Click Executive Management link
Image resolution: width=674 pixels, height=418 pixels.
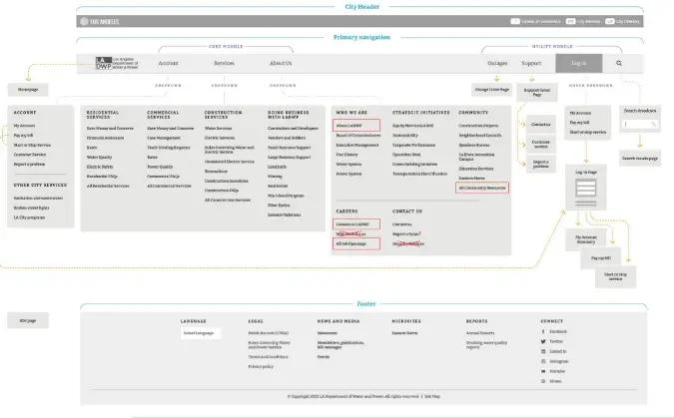click(357, 146)
